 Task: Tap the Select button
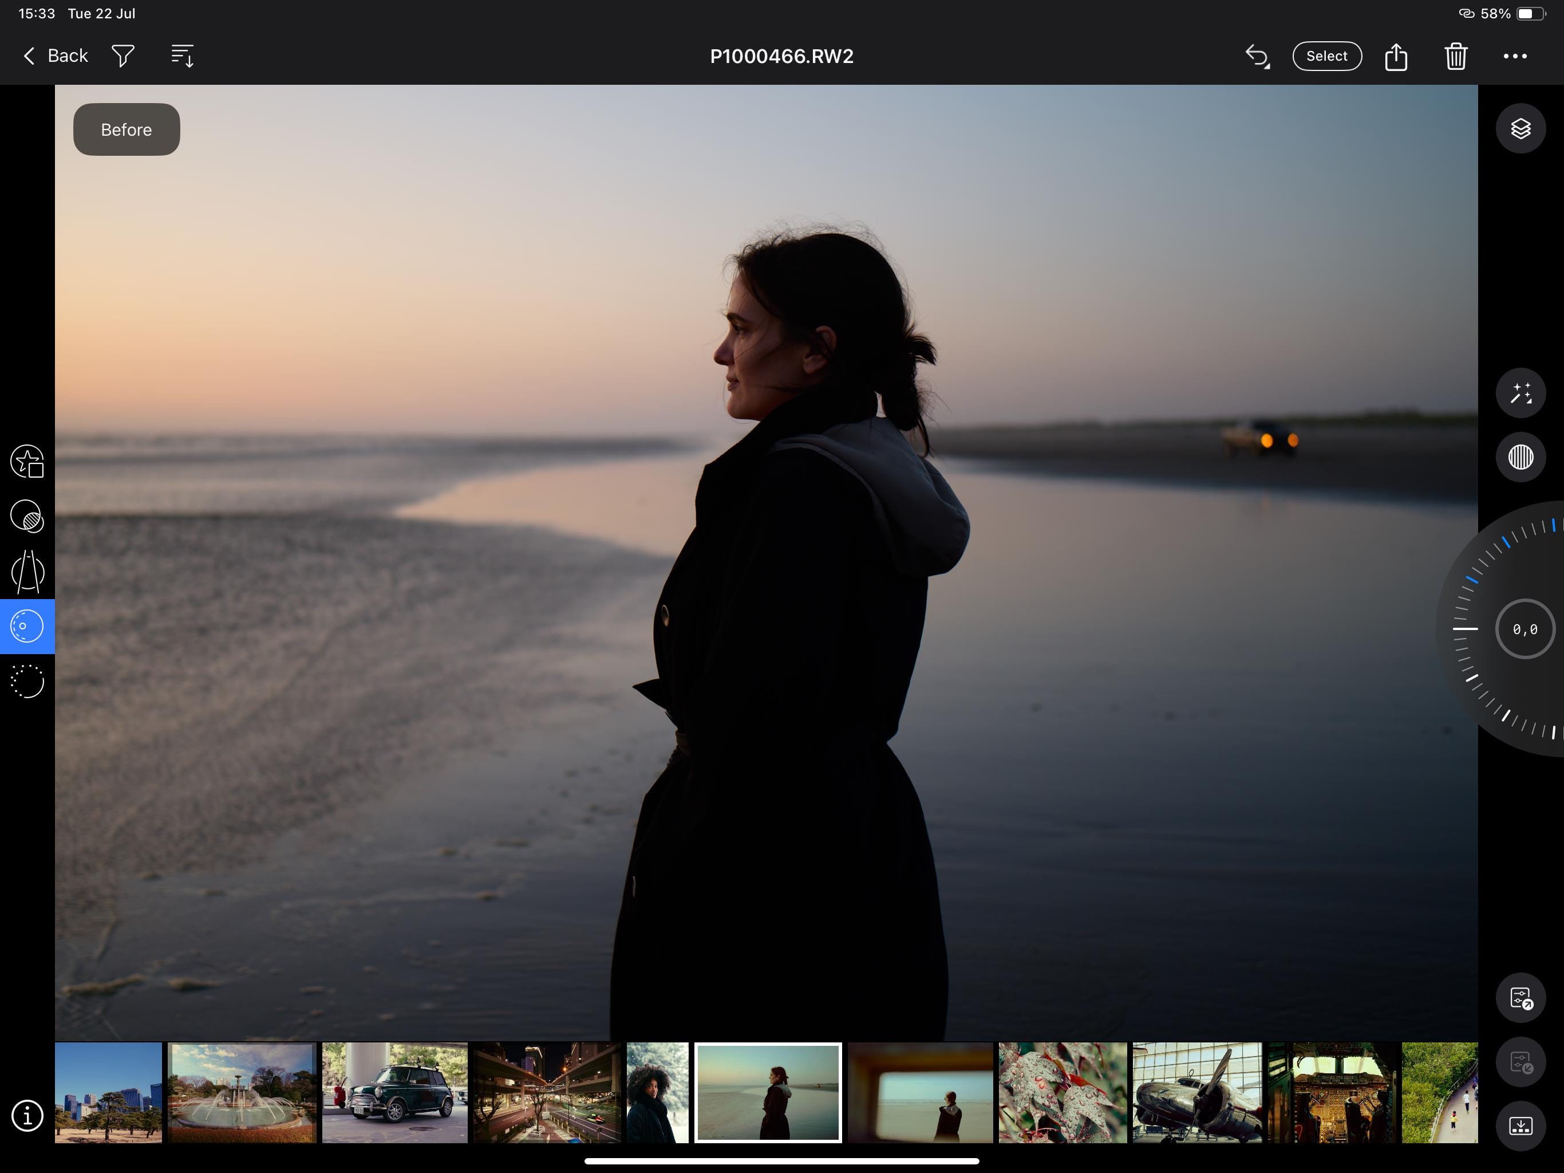click(1326, 56)
